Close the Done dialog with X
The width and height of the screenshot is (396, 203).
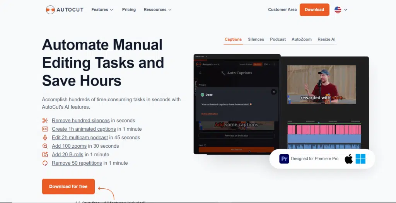coord(274,92)
